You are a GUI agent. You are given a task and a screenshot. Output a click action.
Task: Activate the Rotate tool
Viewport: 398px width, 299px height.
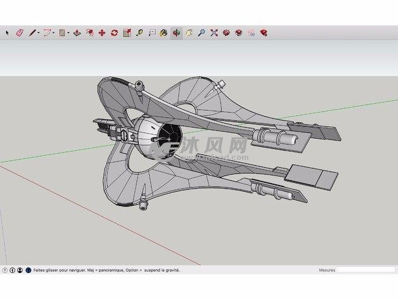[114, 32]
